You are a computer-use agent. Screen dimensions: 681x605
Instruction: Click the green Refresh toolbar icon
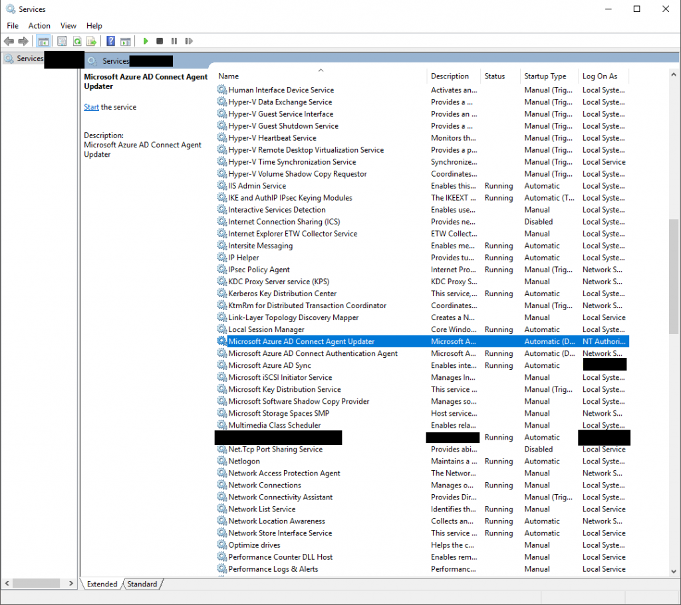coord(77,41)
